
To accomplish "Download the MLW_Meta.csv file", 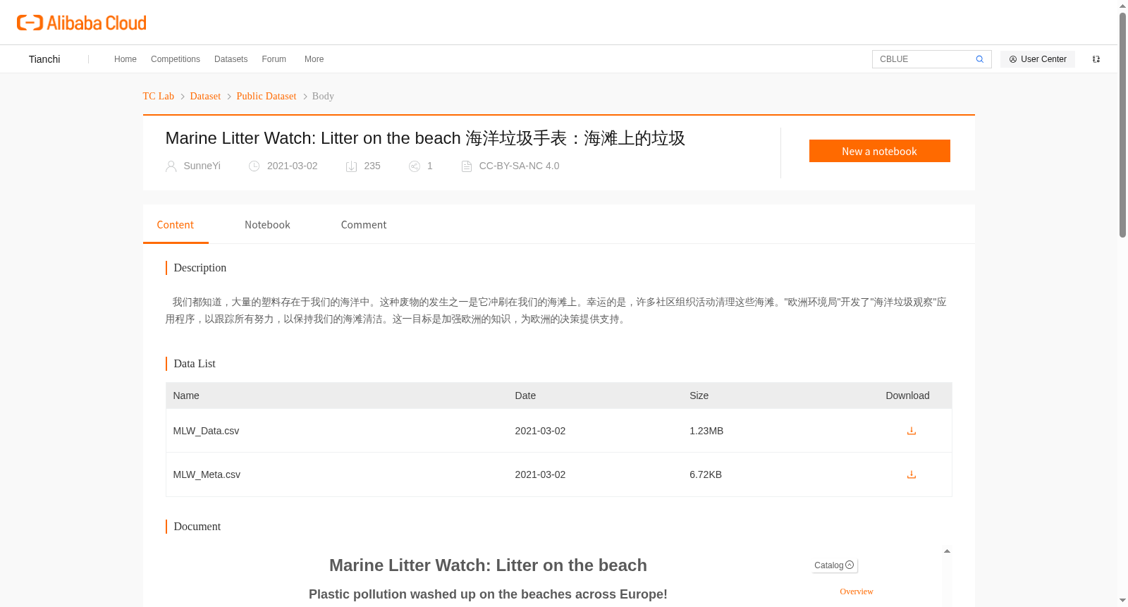I will pos(912,474).
